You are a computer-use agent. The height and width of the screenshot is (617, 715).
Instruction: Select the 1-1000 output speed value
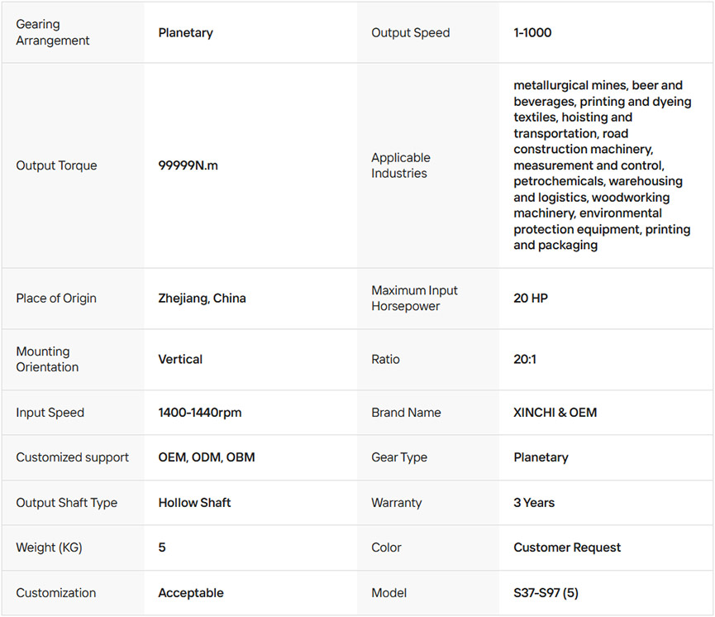532,33
